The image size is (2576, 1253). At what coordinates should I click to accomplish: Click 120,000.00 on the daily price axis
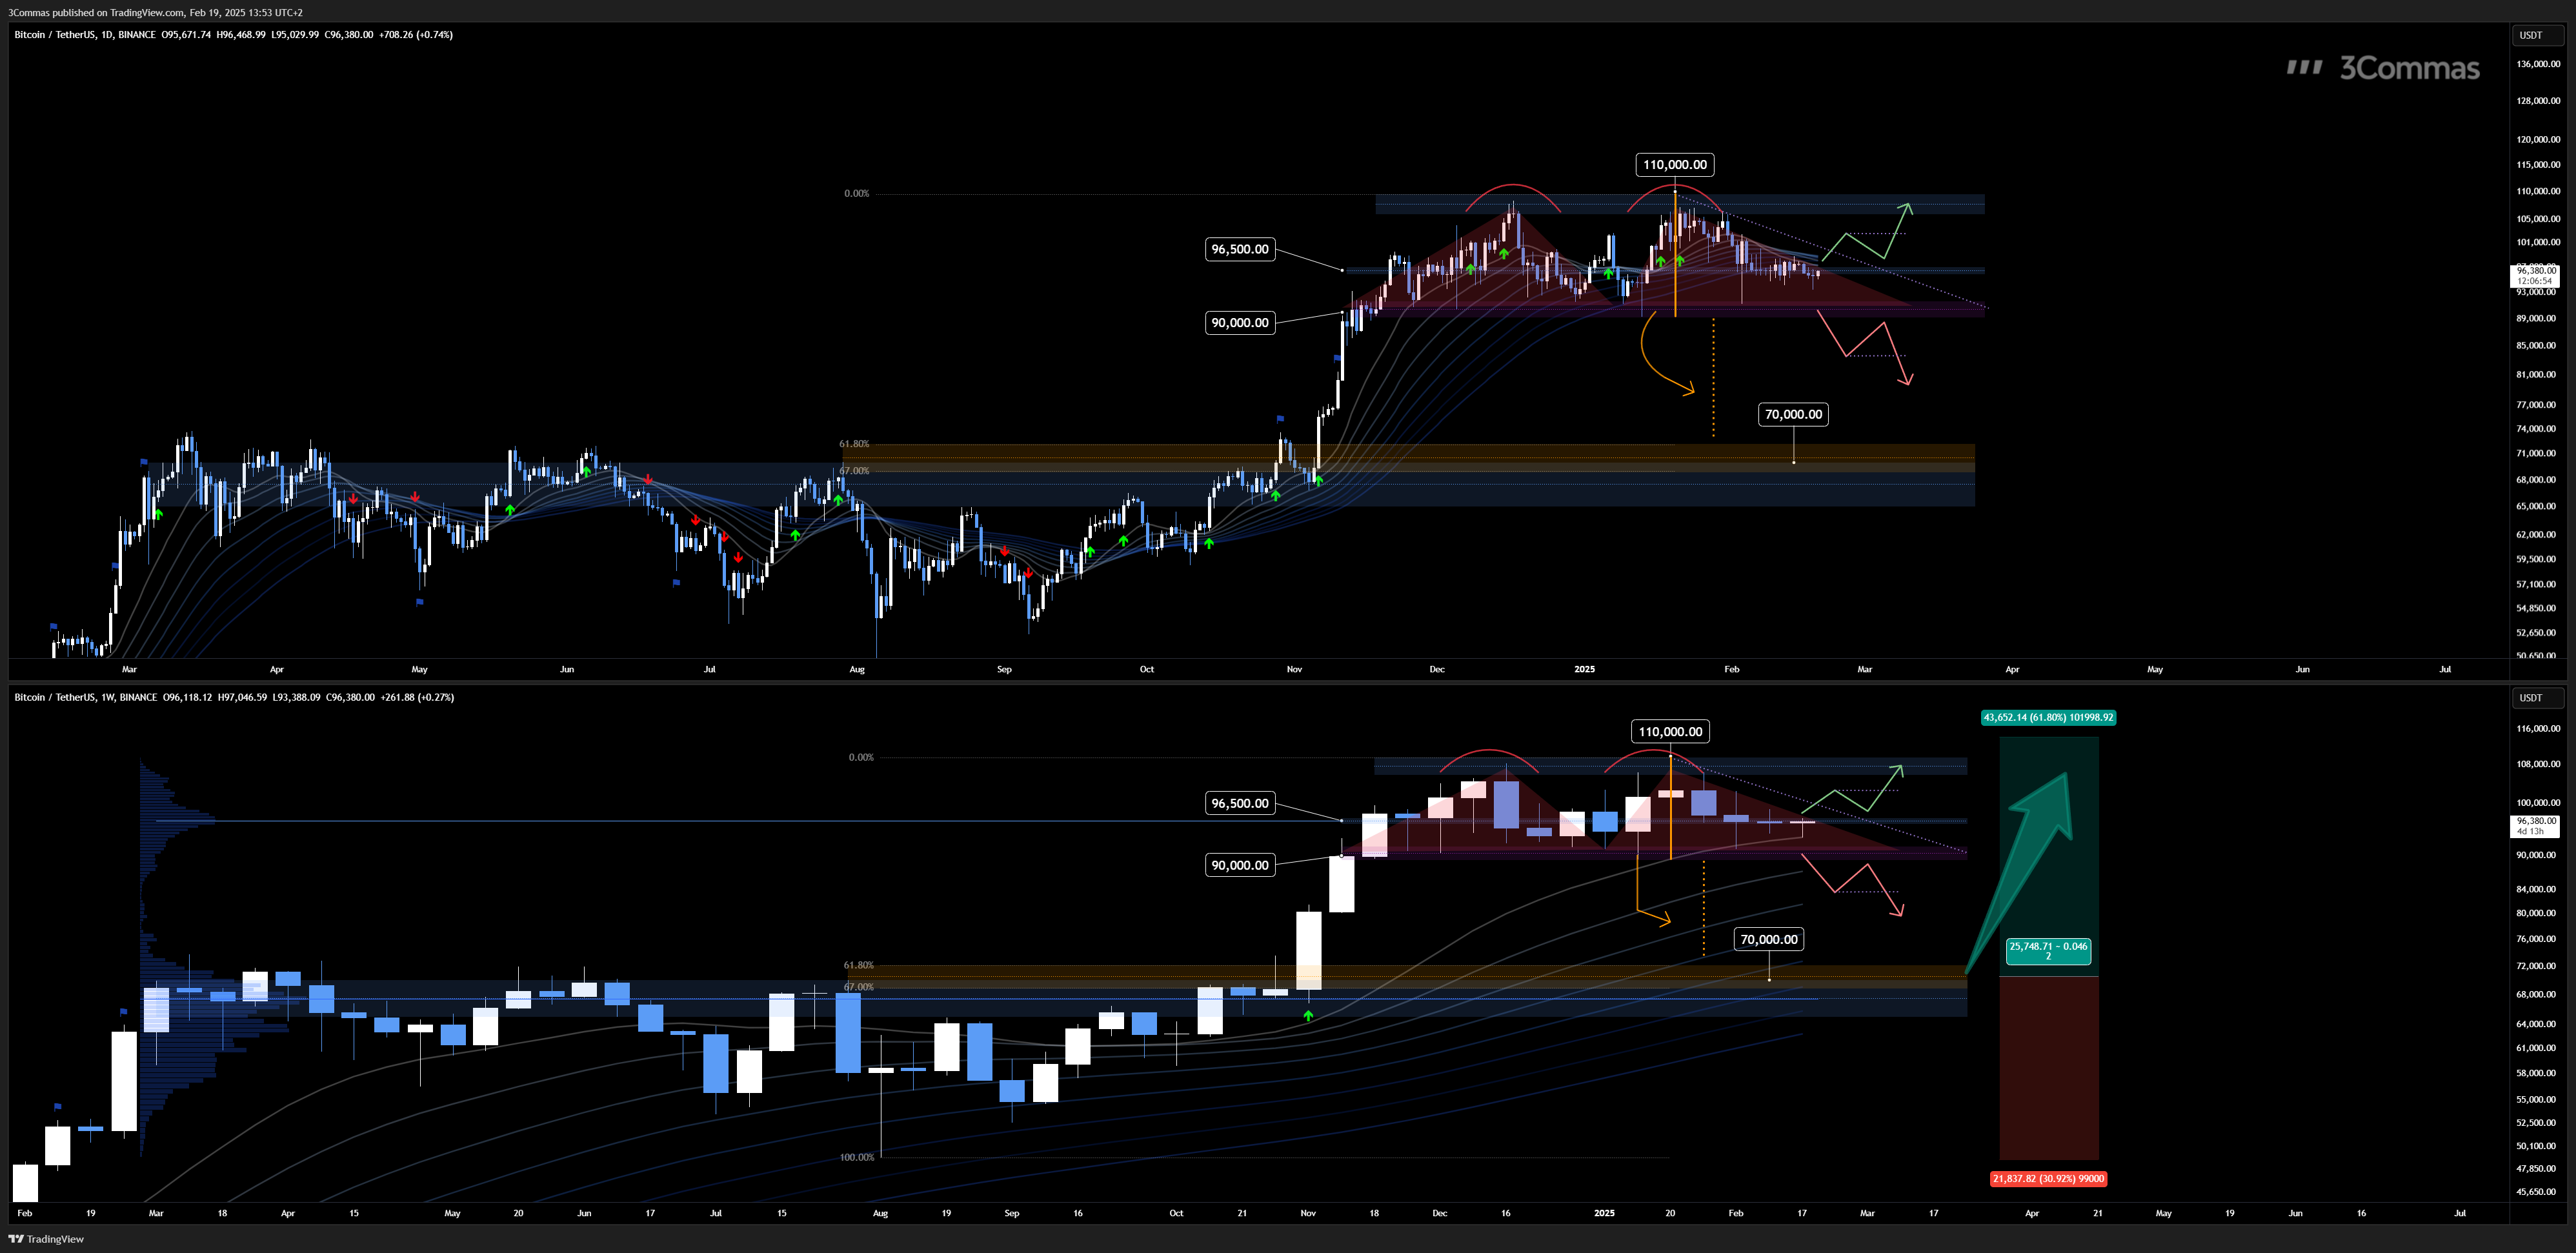(2538, 140)
